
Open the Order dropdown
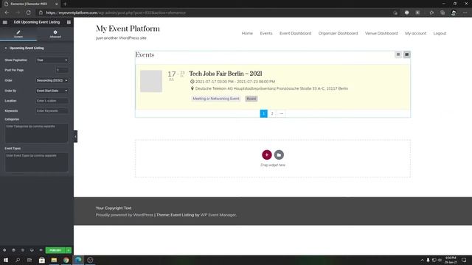point(52,80)
